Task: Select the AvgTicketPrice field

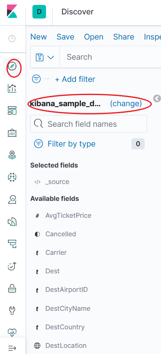Action: 68,216
